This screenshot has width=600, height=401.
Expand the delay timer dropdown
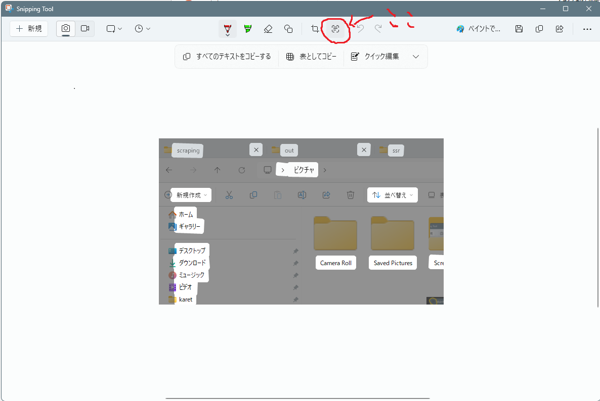pos(143,29)
